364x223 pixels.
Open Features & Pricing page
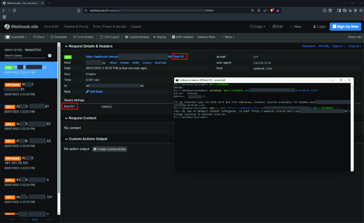pos(76,26)
